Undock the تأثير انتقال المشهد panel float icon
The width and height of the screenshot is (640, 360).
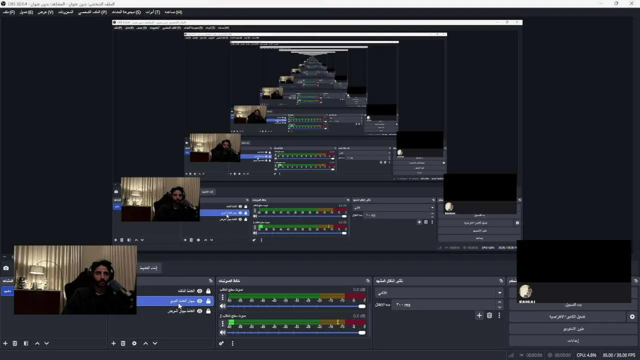click(x=501, y=281)
